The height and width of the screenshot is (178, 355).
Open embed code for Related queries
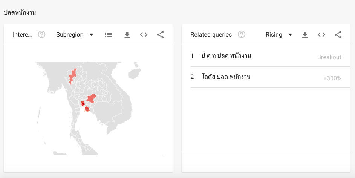coord(321,35)
